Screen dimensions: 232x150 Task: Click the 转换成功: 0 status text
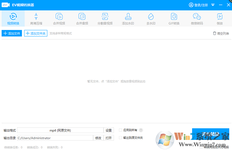(x=35, y=147)
